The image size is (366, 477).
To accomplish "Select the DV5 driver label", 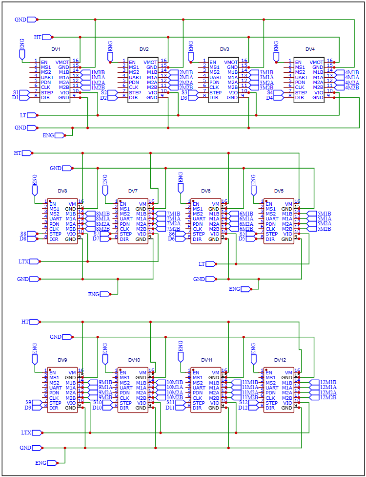I will point(279,191).
